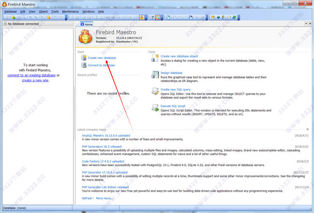Screen dimensions: 314x213
Task: Click the Refresh news link
Action: click(87, 198)
